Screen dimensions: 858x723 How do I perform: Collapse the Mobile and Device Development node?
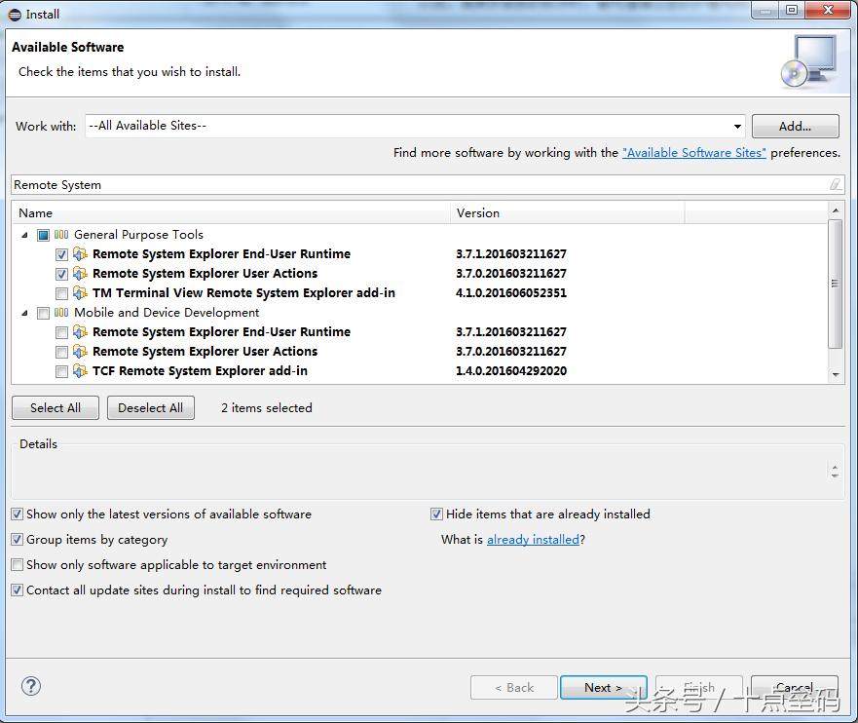[25, 313]
